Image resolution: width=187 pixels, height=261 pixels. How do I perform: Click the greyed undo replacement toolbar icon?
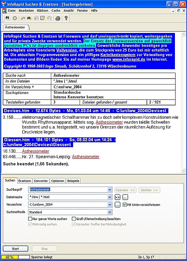point(50,18)
